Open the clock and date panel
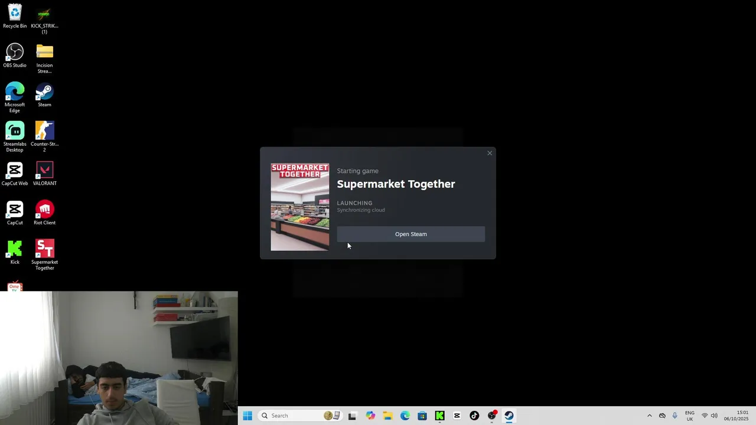Screen dimensions: 756x425 pos(737,416)
